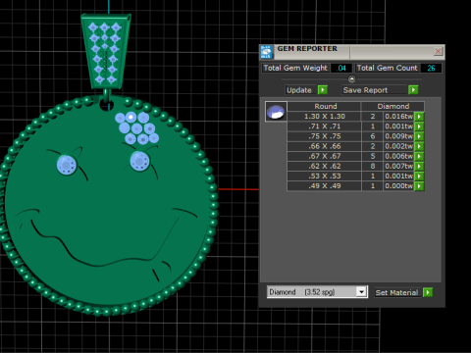The image size is (471, 353).
Task: Click green arrow for .67 X .67 row
Action: point(419,156)
